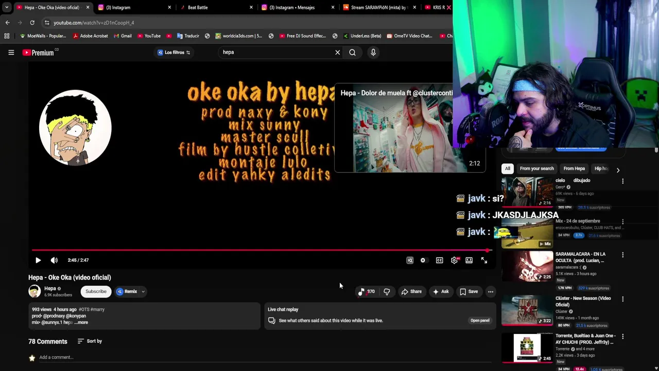659x371 pixels.
Task: Share the Oke Oka video
Action: 411,292
